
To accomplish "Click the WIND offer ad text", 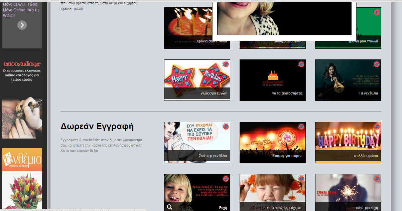I will pyautogui.click(x=21, y=10).
